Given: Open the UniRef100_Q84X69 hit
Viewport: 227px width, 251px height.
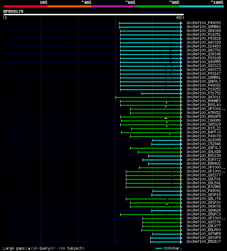Looking at the screenshot, I should (204, 31).
